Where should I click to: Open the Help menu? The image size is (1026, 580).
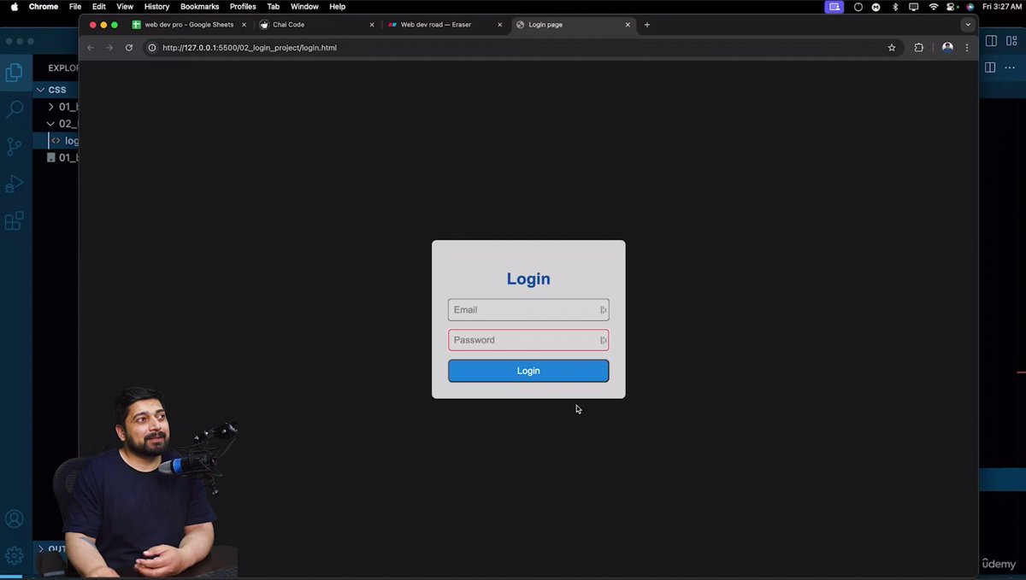[x=338, y=7]
